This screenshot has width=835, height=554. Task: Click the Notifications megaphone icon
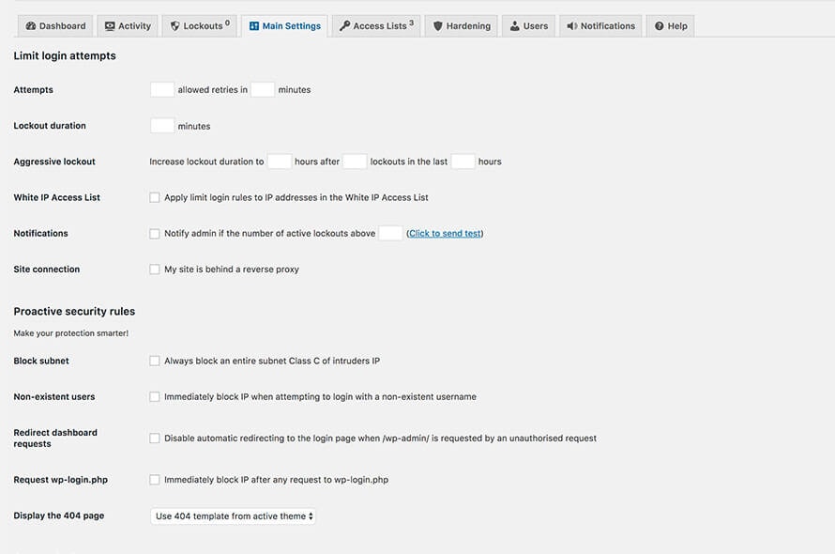click(x=571, y=26)
